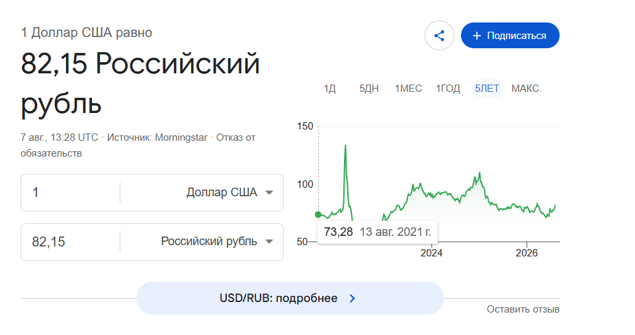Switch chart to 1МЕС range

click(408, 89)
